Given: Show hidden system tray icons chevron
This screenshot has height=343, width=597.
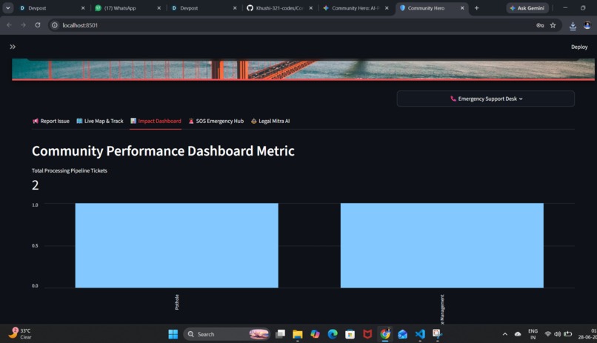Looking at the screenshot, I should (x=505, y=334).
